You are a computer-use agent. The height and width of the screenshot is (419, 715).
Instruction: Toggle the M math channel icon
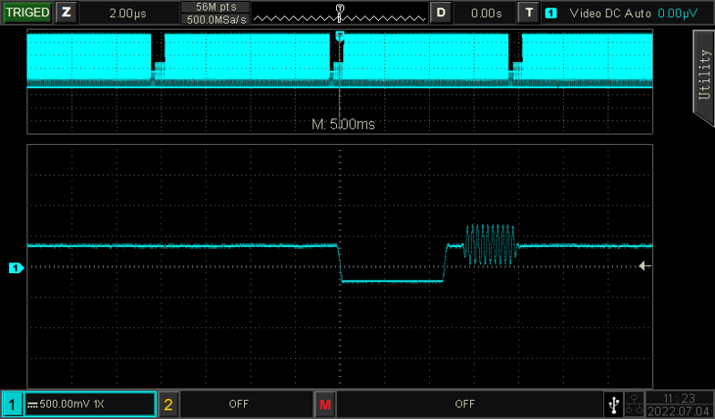coord(326,404)
